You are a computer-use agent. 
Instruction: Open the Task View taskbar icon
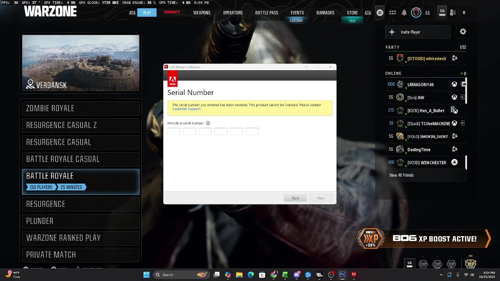pyautogui.click(x=217, y=275)
